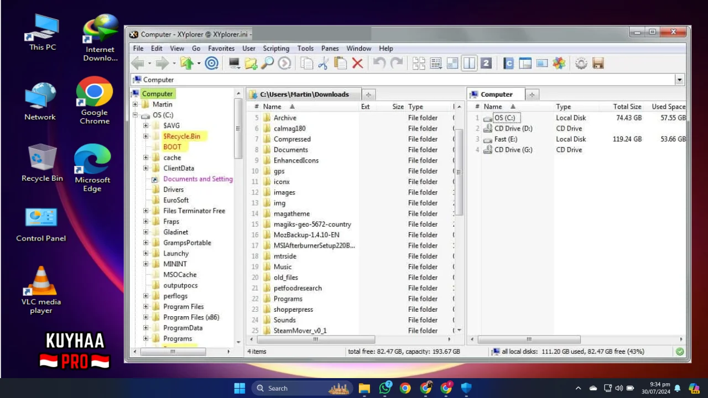Image resolution: width=708 pixels, height=398 pixels.
Task: Switch to thumbnails view icon
Action: pos(419,64)
